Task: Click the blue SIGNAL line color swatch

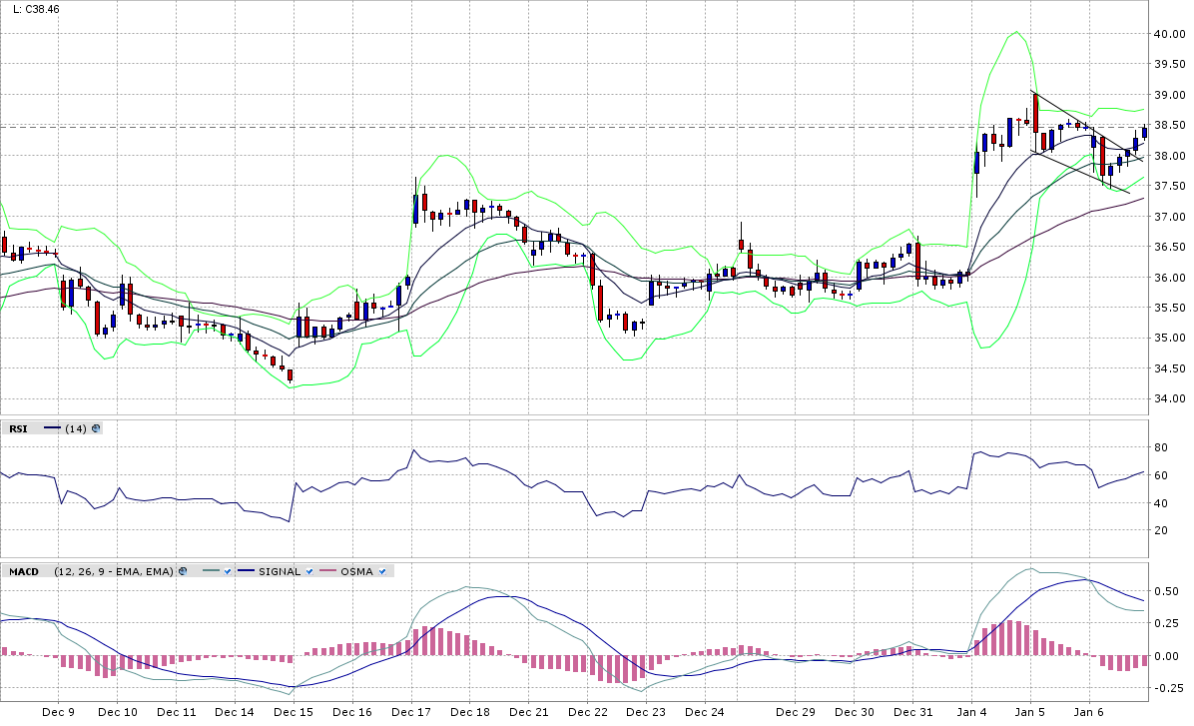Action: pos(246,571)
